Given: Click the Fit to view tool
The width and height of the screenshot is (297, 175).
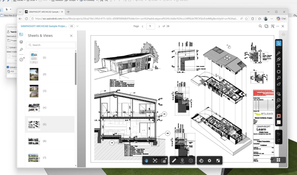Looking at the screenshot, I should (155, 161).
